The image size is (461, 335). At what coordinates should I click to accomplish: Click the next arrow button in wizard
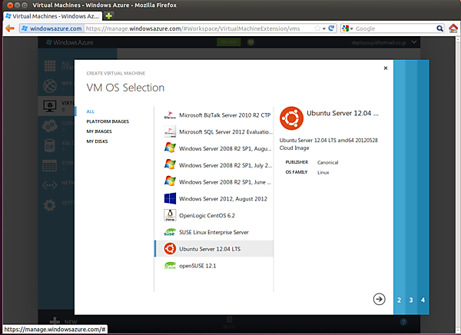pyautogui.click(x=379, y=299)
